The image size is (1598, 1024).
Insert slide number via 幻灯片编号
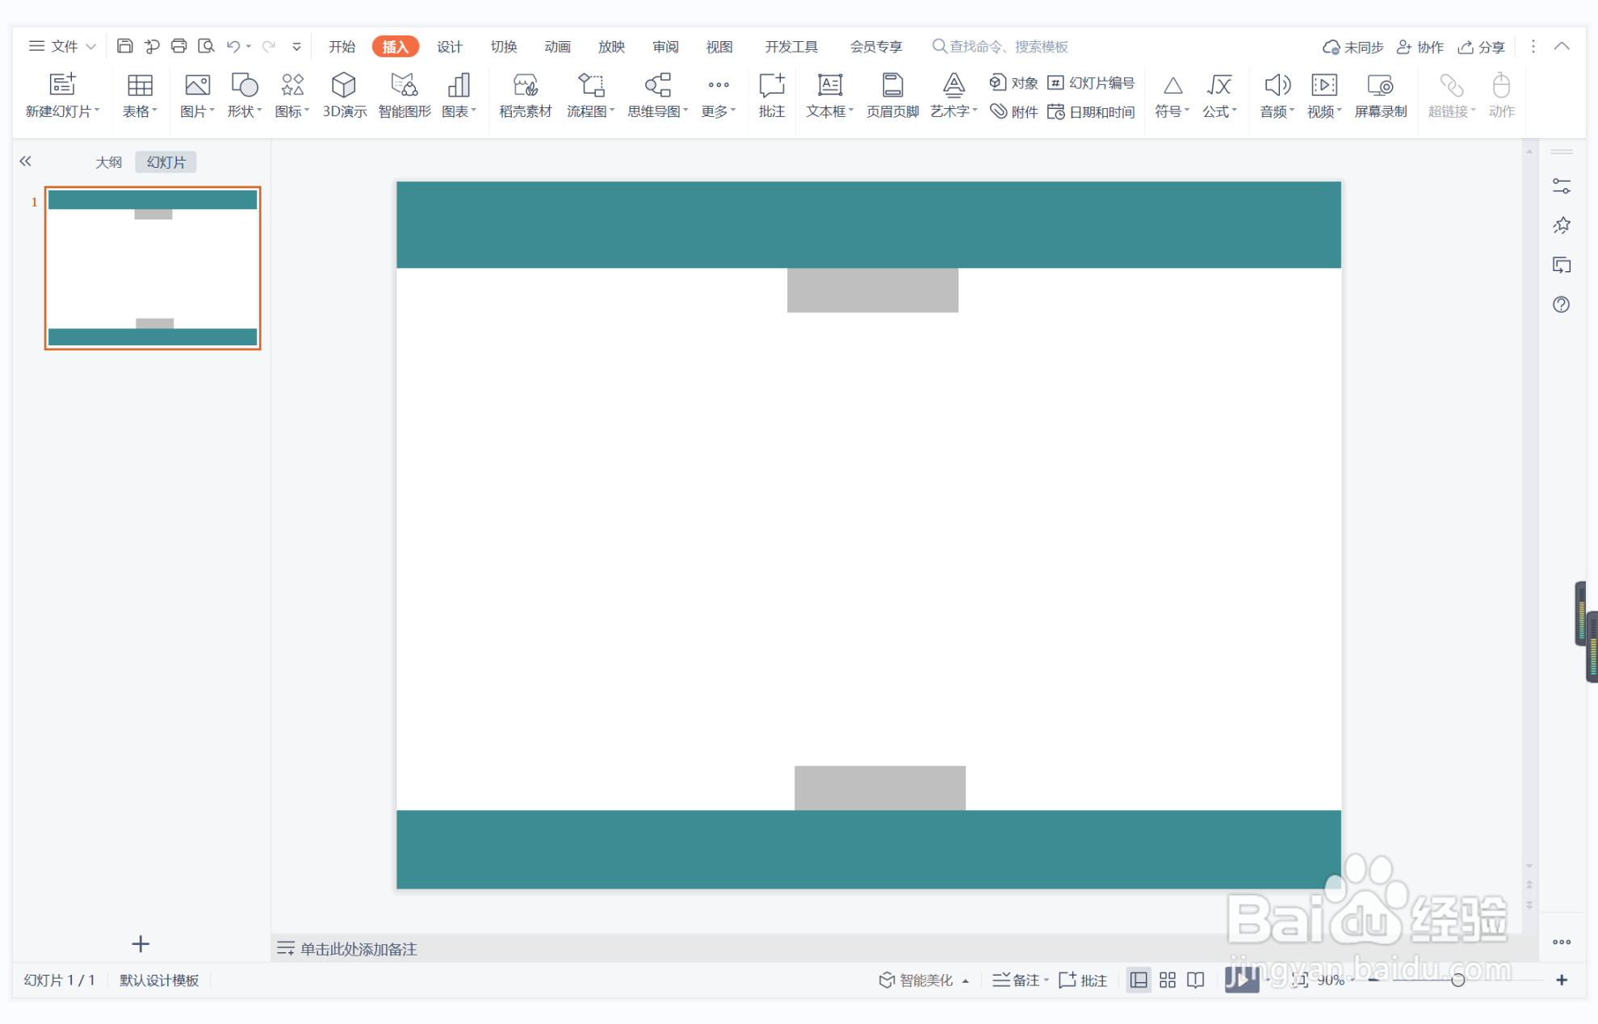(1090, 83)
